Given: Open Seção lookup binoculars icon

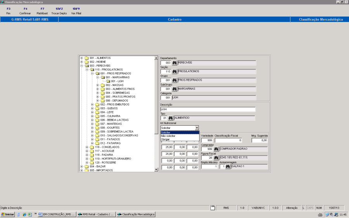Looking at the screenshot, I should [174, 71].
